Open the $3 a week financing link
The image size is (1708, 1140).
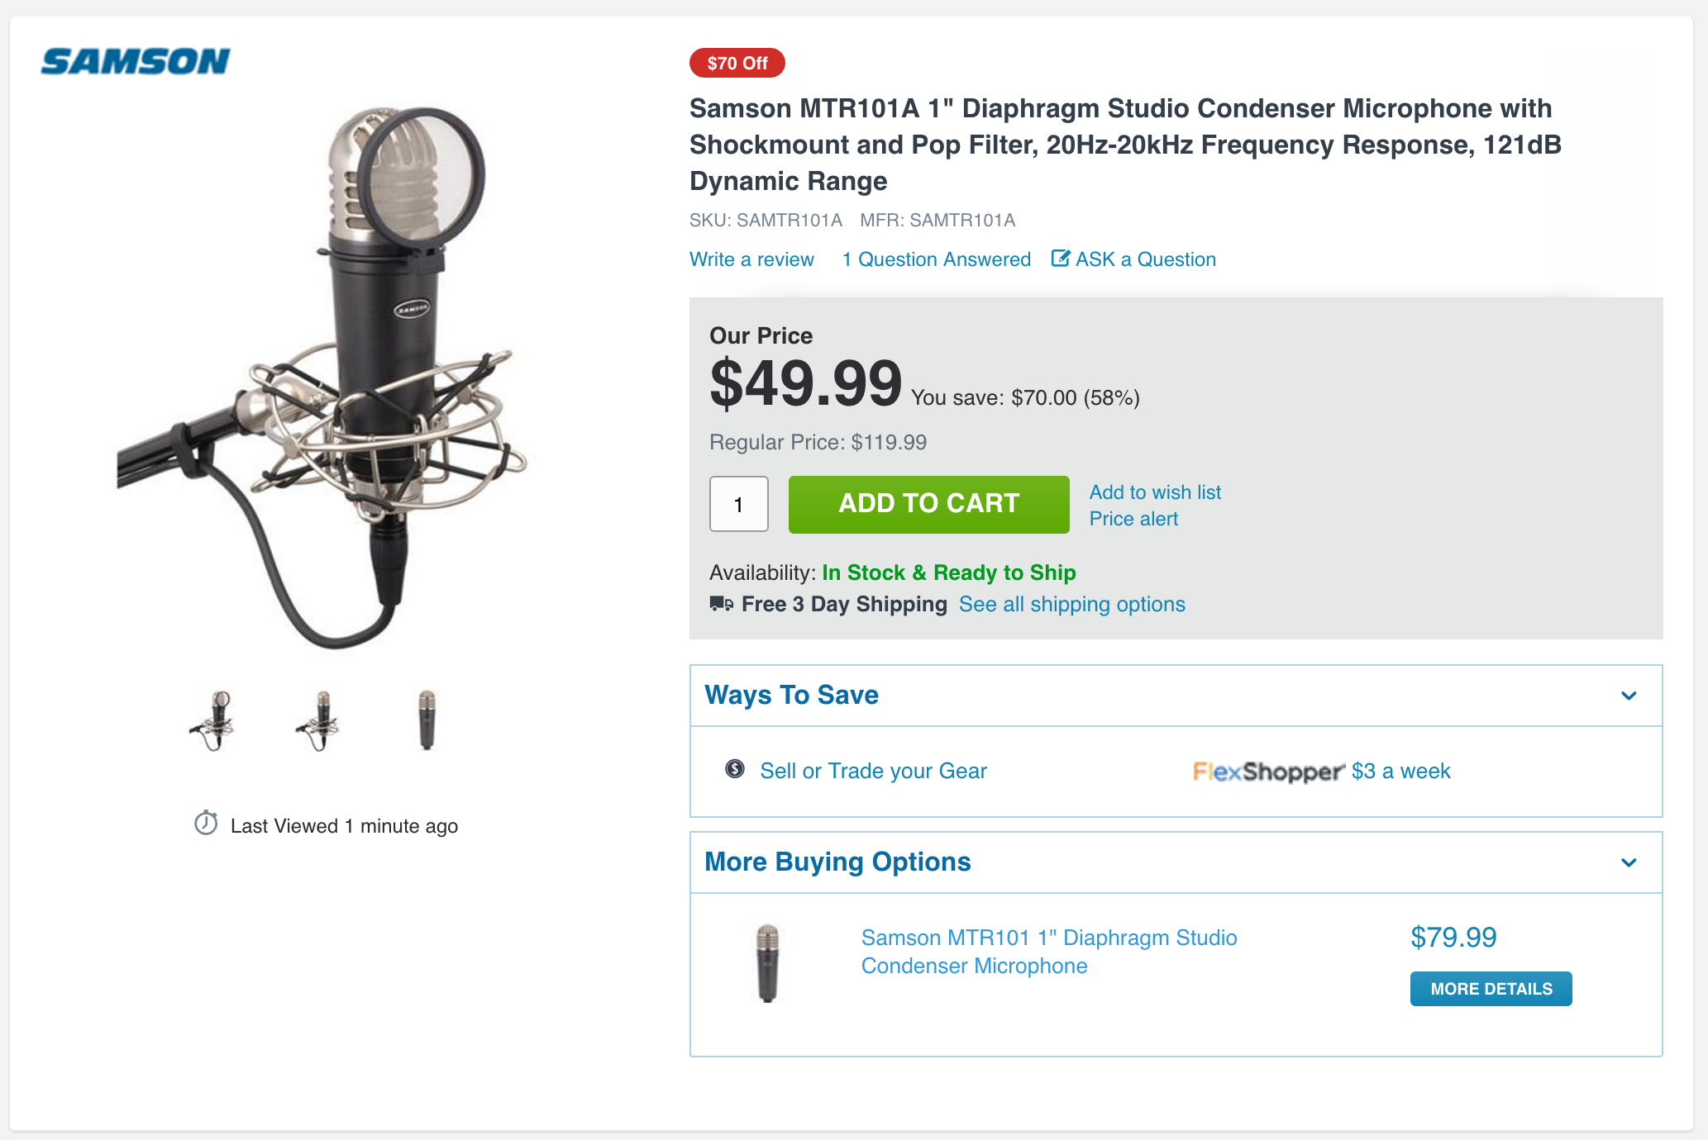(x=1400, y=771)
